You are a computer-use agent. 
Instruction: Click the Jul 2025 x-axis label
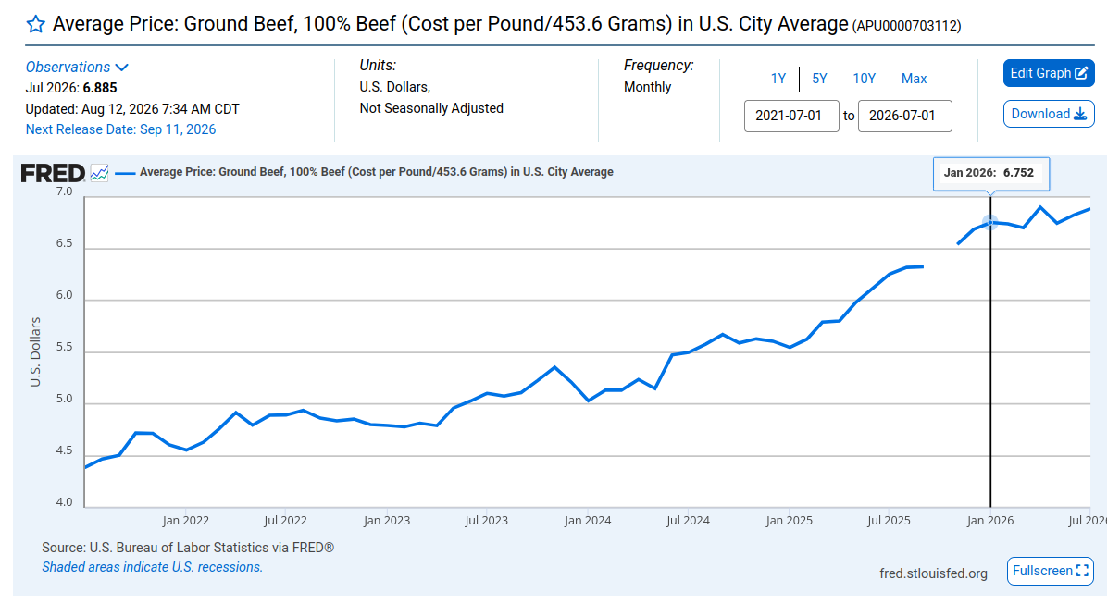pos(889,521)
